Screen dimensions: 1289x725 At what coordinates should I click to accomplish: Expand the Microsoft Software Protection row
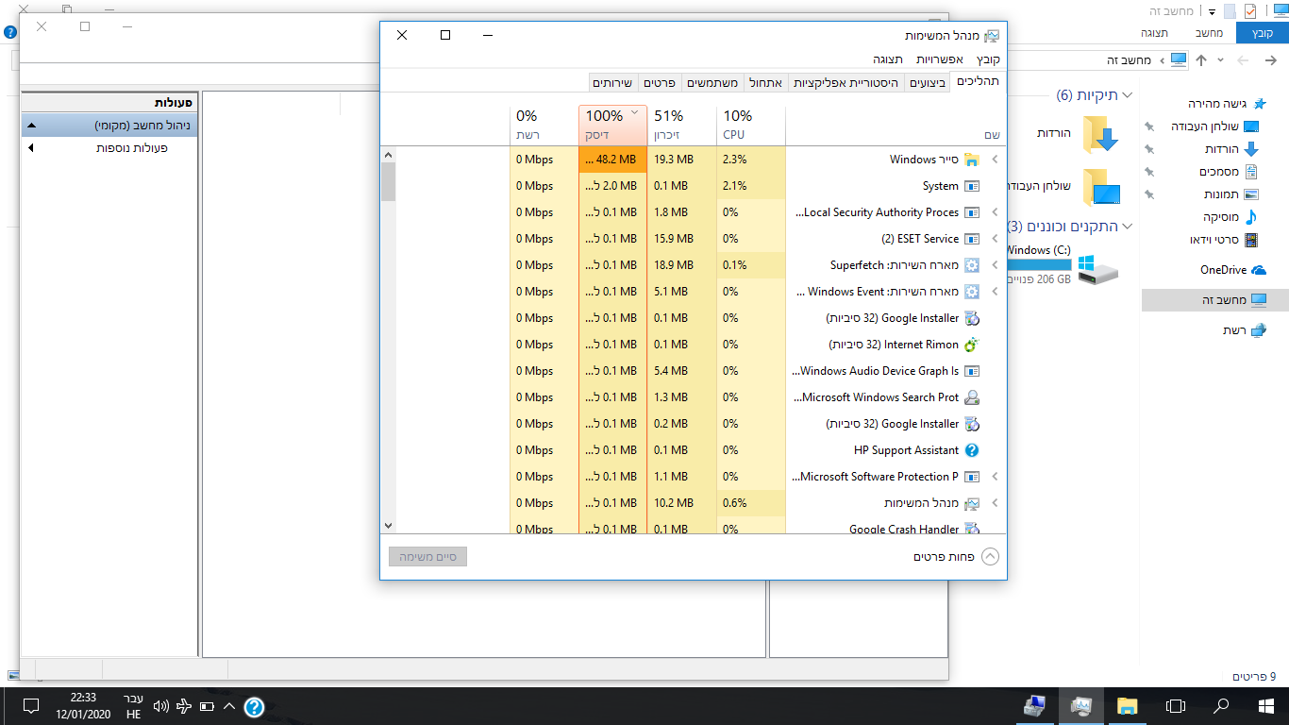(994, 477)
